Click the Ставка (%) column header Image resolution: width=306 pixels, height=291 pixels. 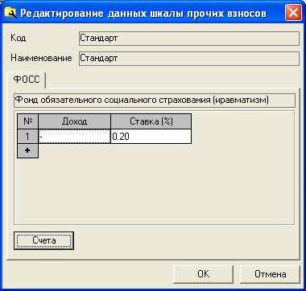pyautogui.click(x=151, y=121)
